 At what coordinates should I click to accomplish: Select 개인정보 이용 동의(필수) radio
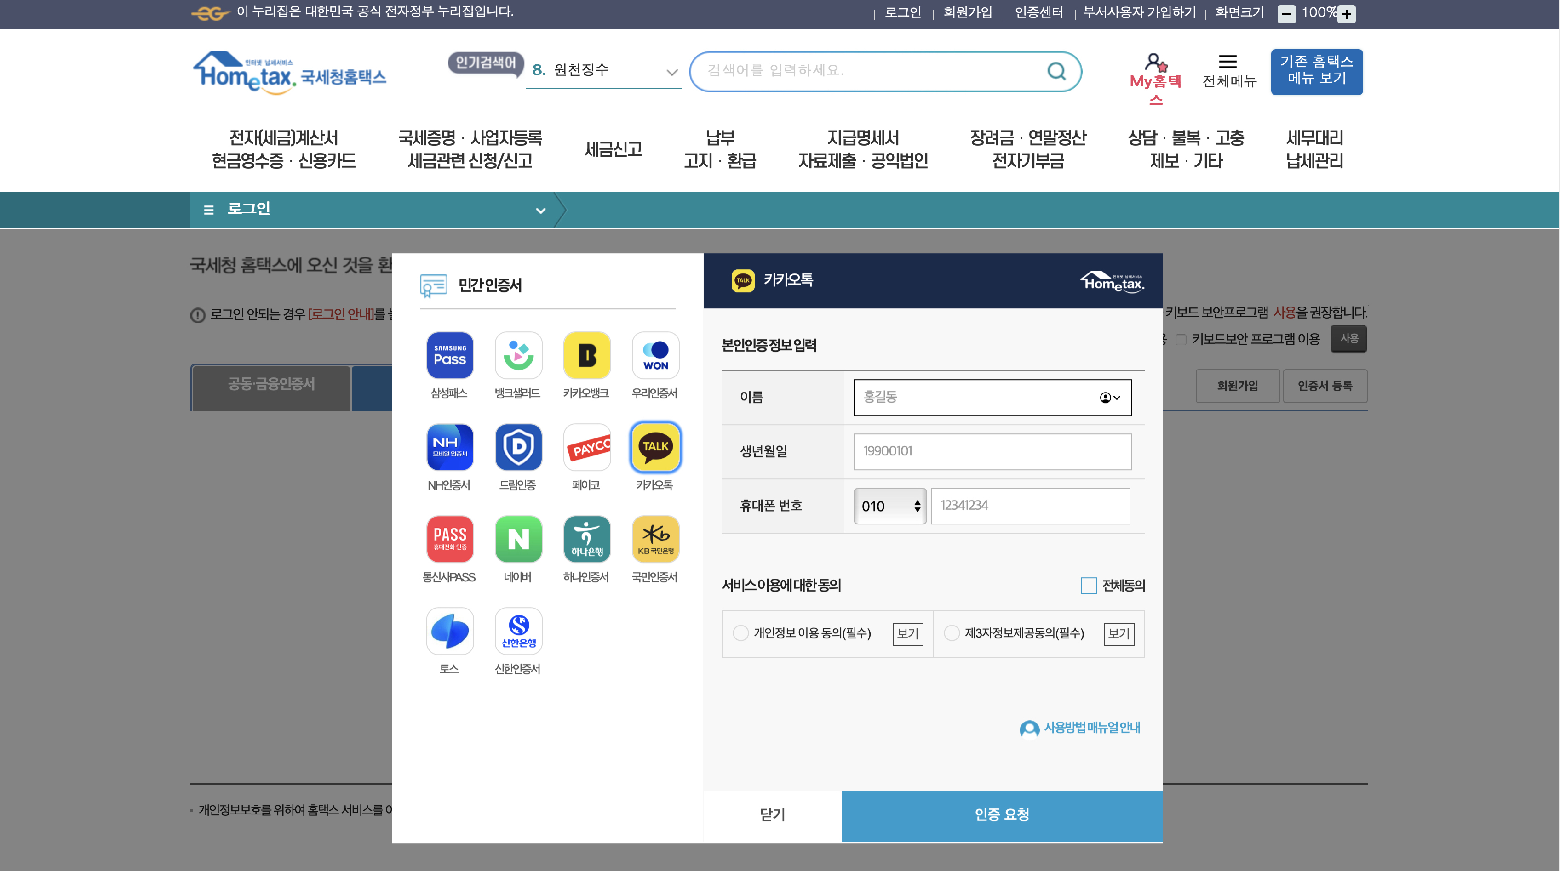pyautogui.click(x=740, y=632)
